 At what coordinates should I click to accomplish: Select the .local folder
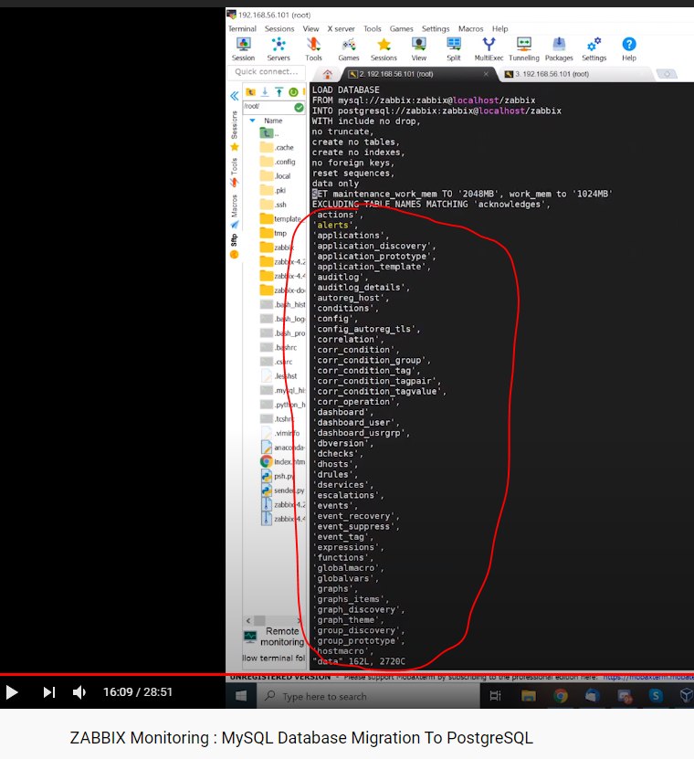(x=276, y=175)
